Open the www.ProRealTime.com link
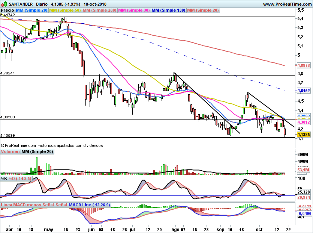The width and height of the screenshot is (313, 233). coord(288,4)
